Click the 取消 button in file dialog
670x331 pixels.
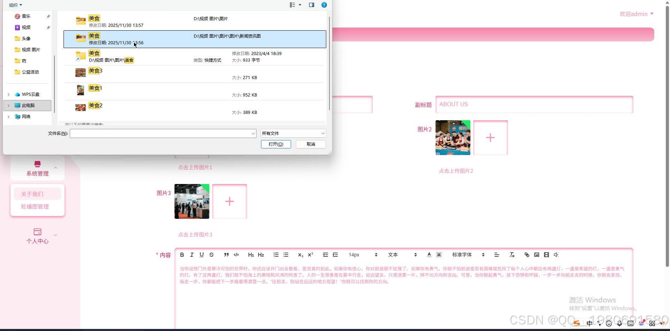tap(311, 144)
